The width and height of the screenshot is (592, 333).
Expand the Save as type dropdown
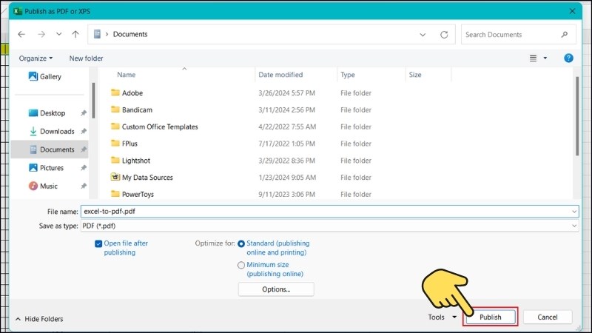(574, 225)
